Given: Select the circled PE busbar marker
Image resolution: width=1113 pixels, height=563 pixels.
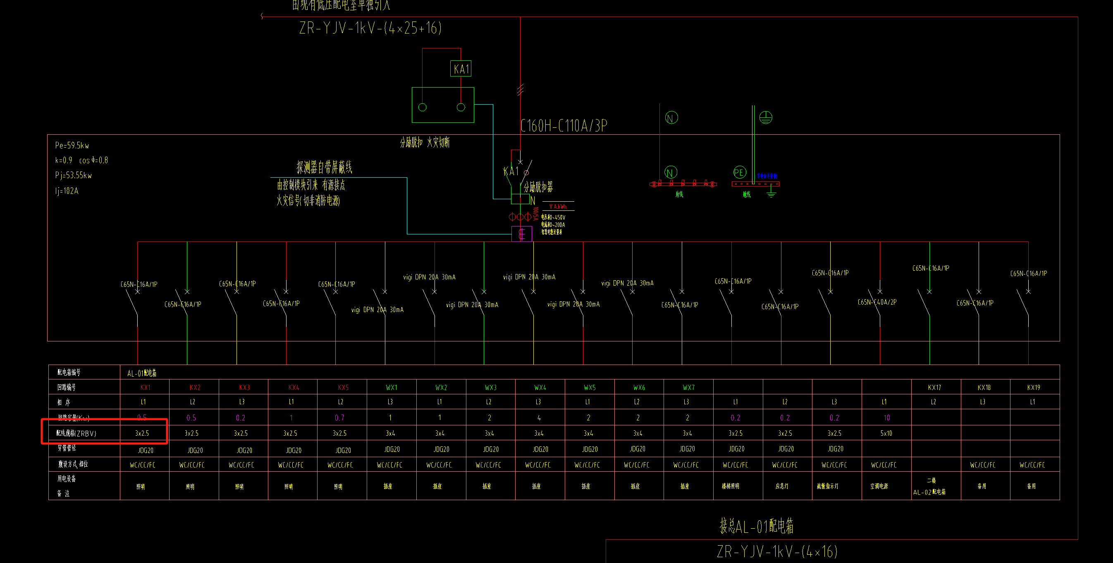Looking at the screenshot, I should pyautogui.click(x=739, y=172).
